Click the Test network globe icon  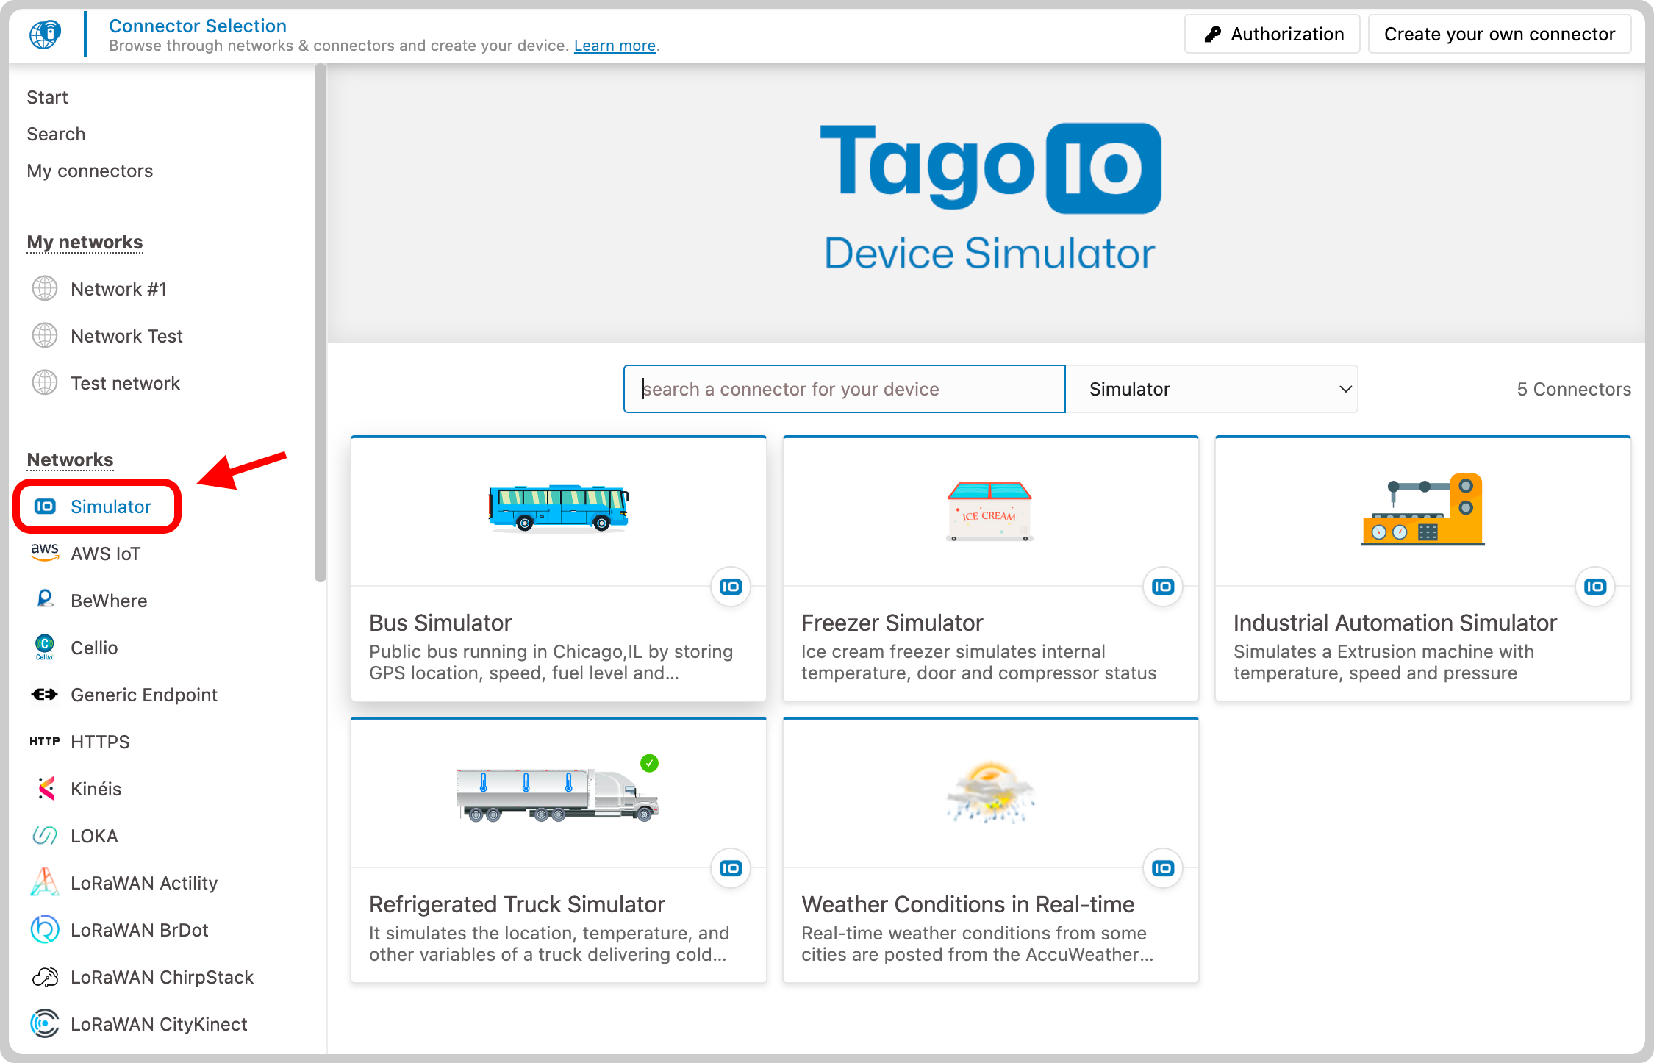coord(45,382)
